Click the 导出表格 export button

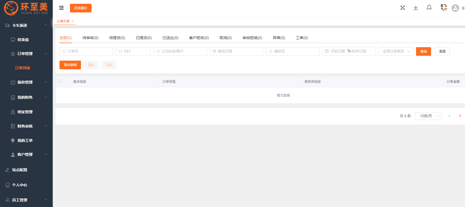pos(70,65)
